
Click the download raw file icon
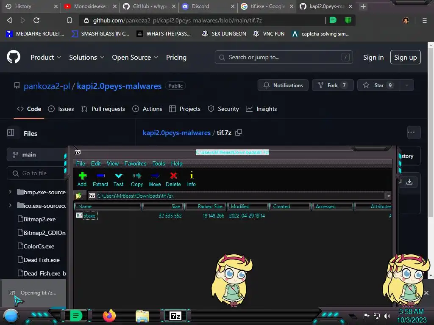pyautogui.click(x=409, y=182)
